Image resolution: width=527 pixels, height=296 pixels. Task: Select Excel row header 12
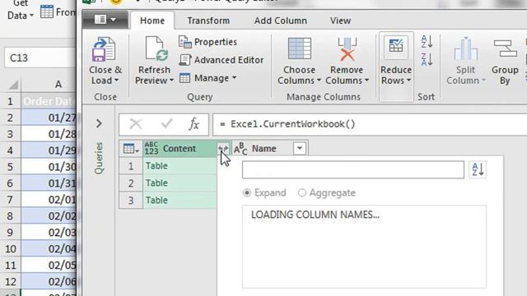tap(10, 282)
